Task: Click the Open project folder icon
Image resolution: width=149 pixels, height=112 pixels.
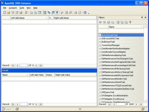Action: click(x=9, y=13)
